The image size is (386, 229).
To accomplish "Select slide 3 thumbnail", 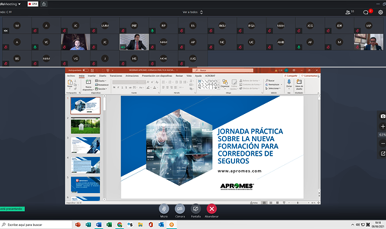I will point(85,145).
